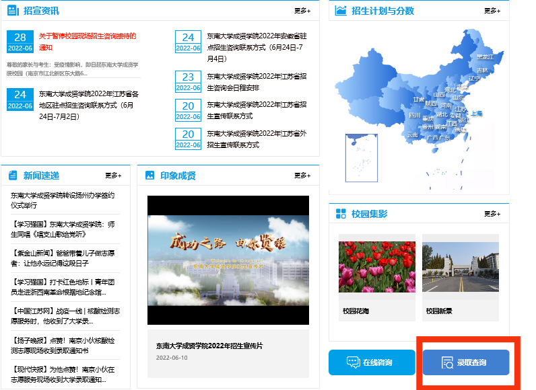Screen dimensions: 536x390
Task: Click the 新闻速递 document icon
Action: (x=13, y=175)
